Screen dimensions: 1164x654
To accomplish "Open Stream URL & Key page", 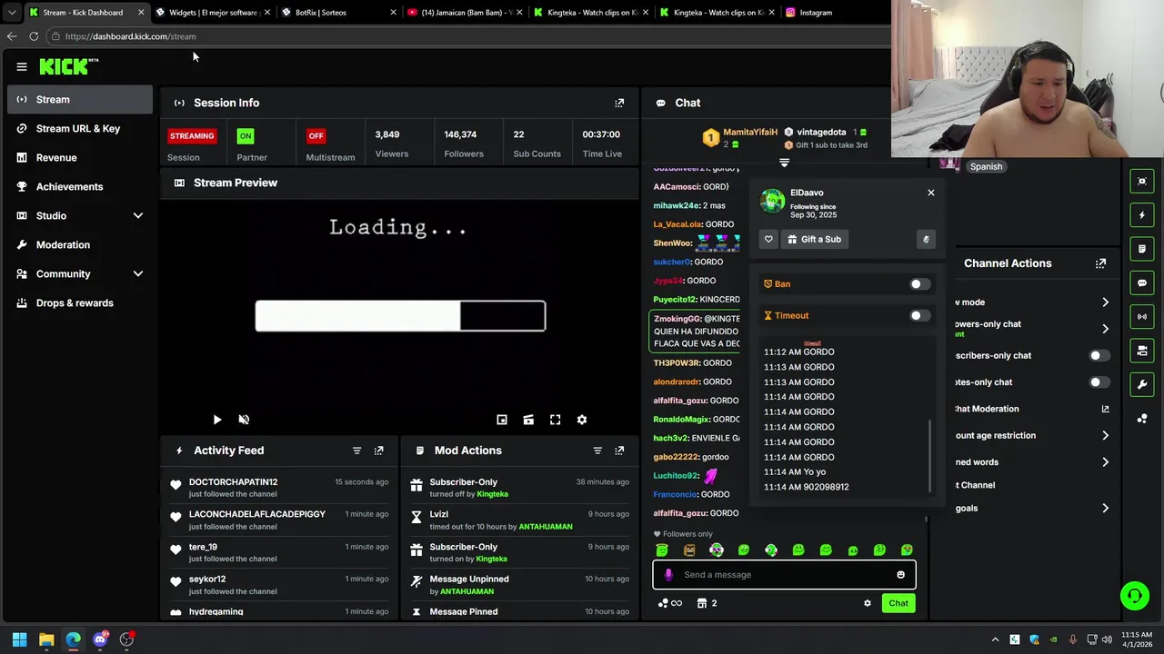I will (x=80, y=128).
